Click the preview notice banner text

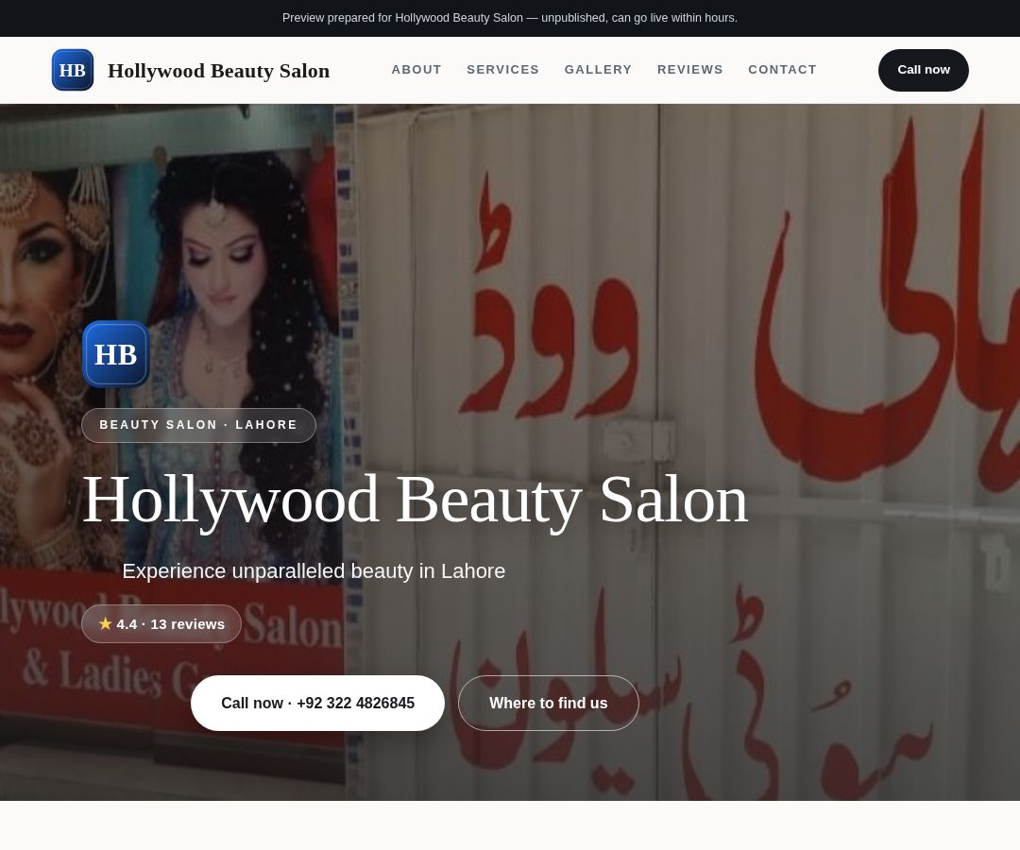[x=510, y=18]
